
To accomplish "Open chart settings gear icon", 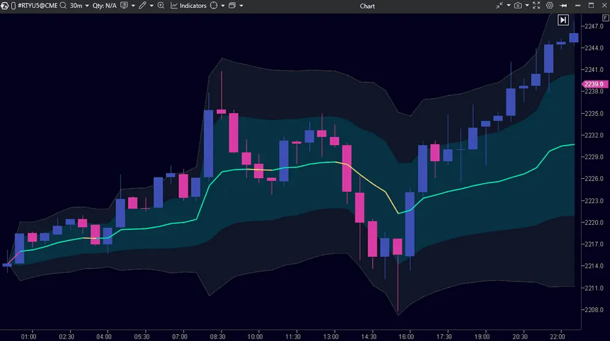I will pyautogui.click(x=550, y=6).
